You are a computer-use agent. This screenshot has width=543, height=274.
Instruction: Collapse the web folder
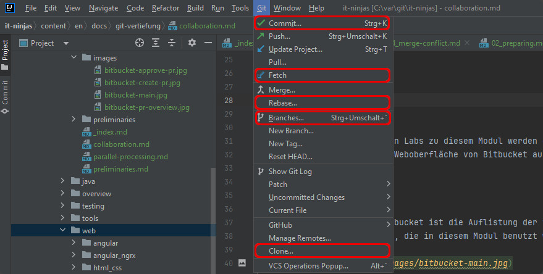click(x=62, y=230)
